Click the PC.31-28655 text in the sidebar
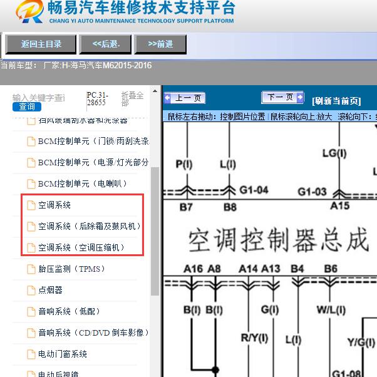377x377 pixels. [97, 99]
